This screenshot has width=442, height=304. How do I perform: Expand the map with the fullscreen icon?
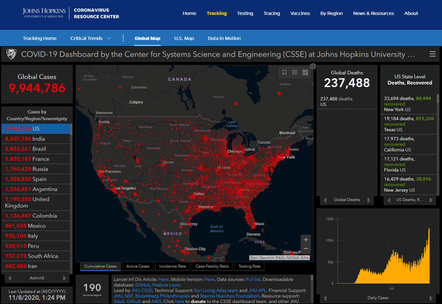[x=313, y=66]
